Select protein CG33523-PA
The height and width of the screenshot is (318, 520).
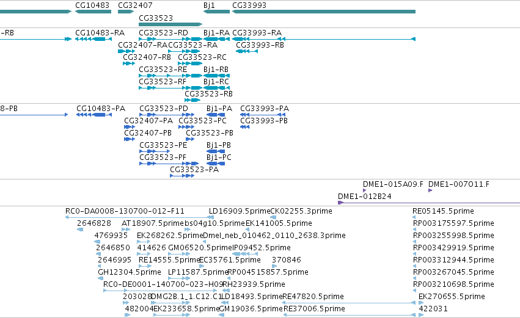182,176
